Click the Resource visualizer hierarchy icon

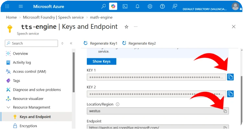(8, 99)
